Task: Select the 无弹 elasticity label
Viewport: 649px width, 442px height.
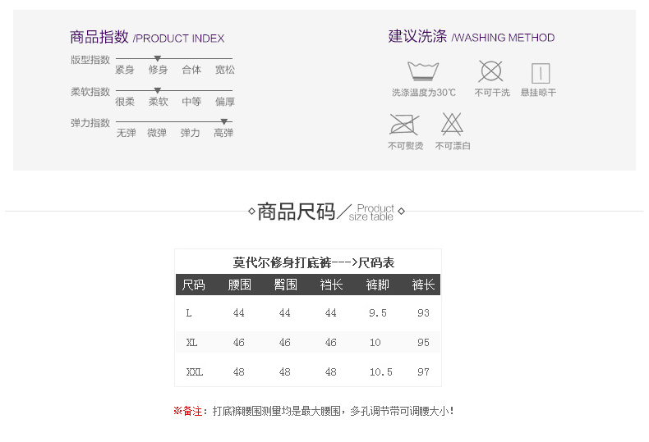Action: click(126, 133)
